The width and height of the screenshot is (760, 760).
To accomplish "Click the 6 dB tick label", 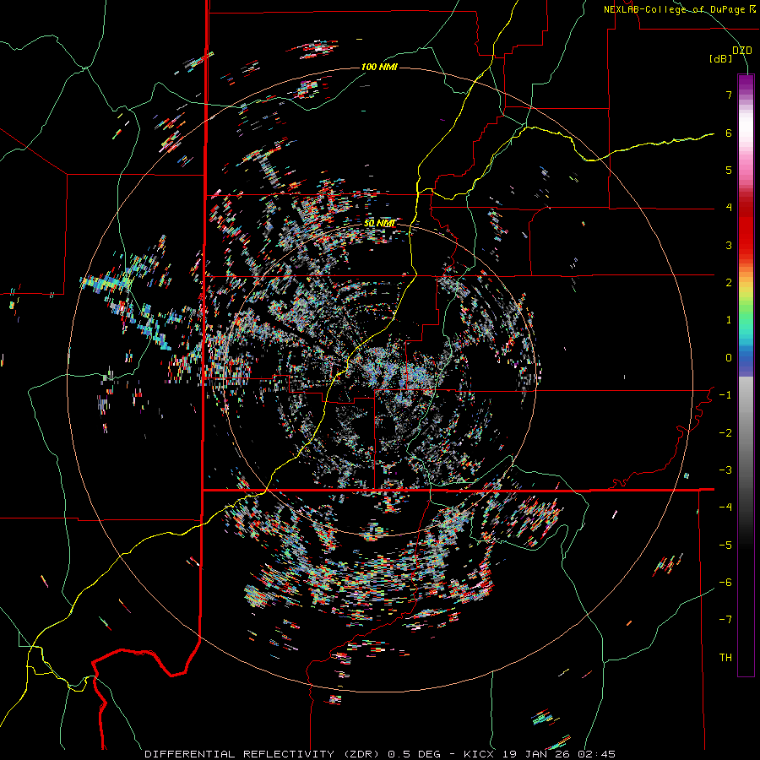I will click(729, 133).
